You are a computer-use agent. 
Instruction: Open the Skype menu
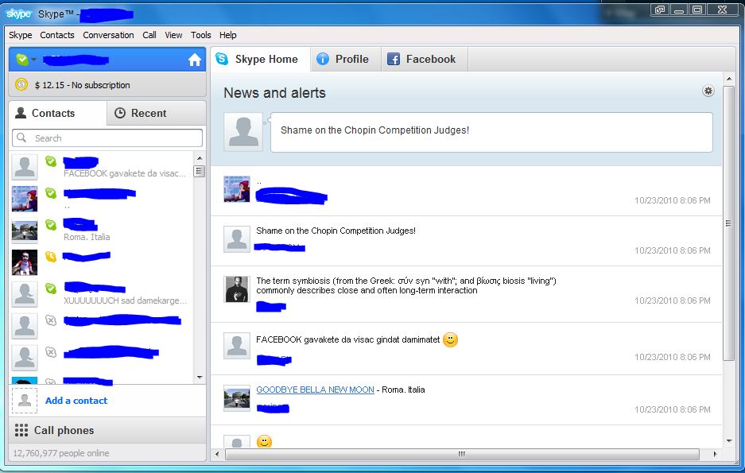[x=21, y=35]
